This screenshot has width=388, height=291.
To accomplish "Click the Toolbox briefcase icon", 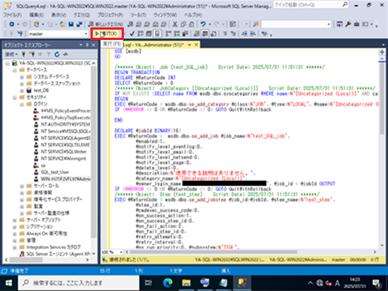I will tap(357, 24).
